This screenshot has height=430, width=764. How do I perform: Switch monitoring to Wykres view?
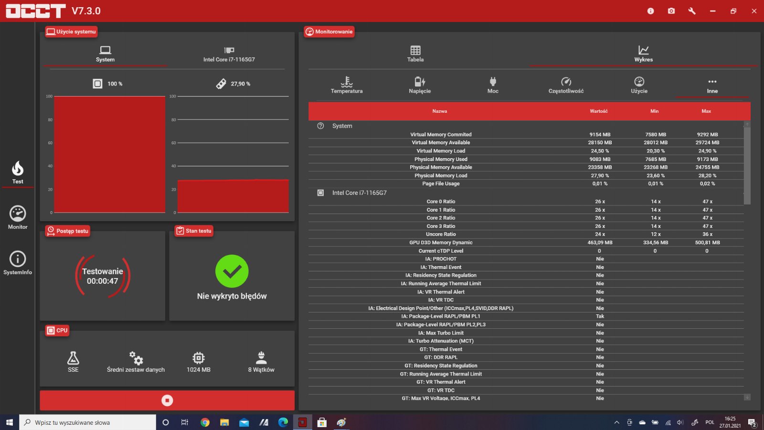[x=643, y=54]
